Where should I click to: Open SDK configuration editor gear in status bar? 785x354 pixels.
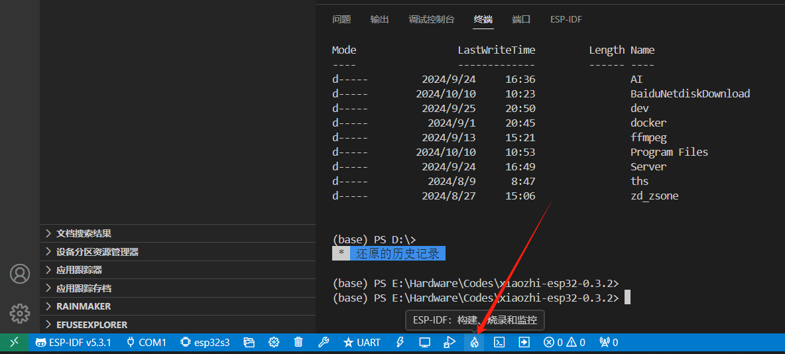[x=274, y=343]
